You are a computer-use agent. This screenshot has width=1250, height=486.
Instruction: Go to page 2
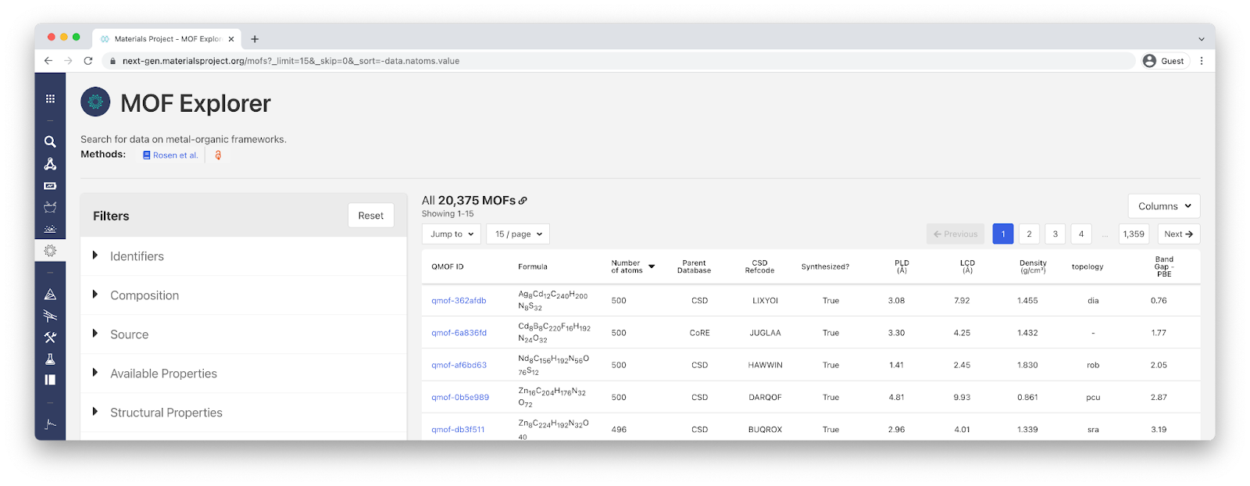1029,234
